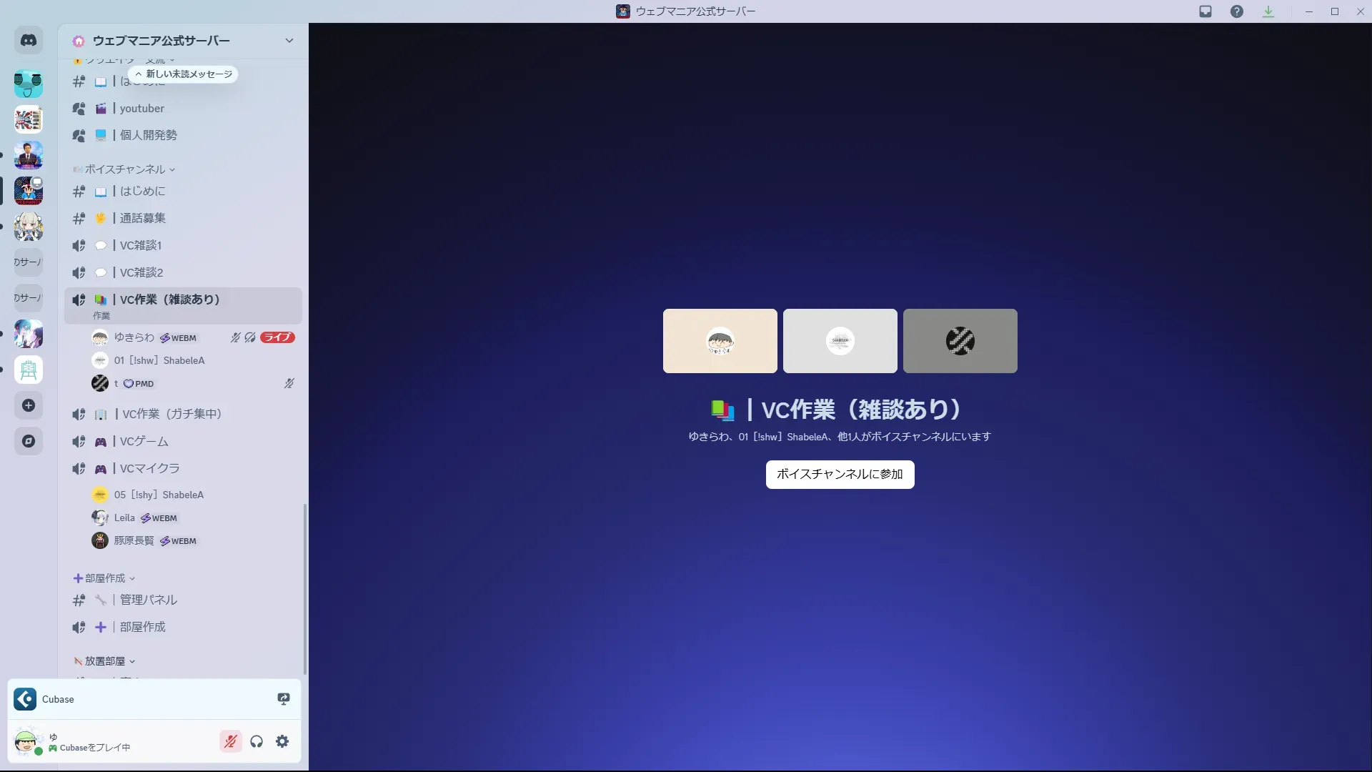Expand the 放置部屋 category
The height and width of the screenshot is (772, 1372).
pos(105,661)
